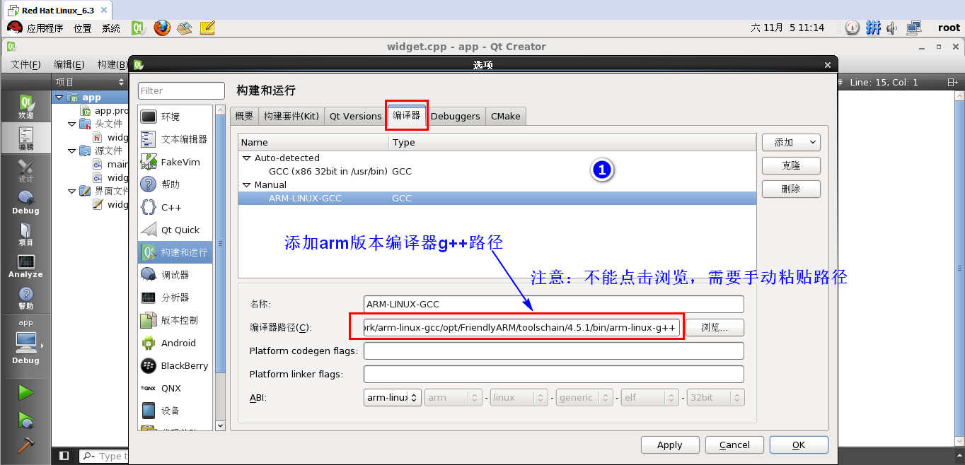Collapse the Manual compilers group
Screen dimensions: 965x465
click(247, 185)
